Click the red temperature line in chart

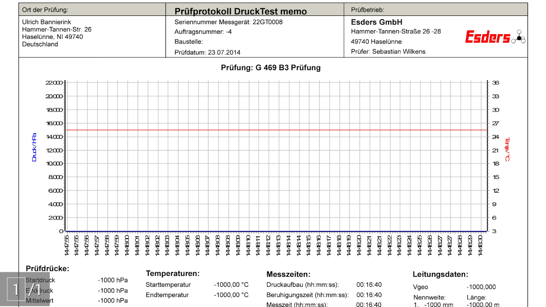[276, 130]
